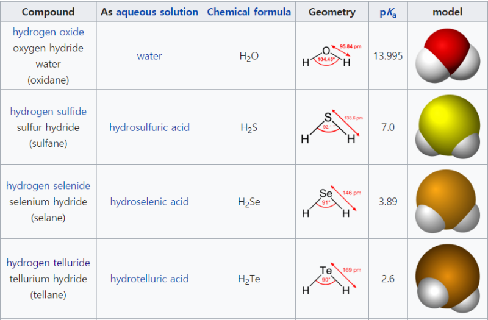Image resolution: width=488 pixels, height=320 pixels.
Task: Open the hydrogen telluride link
Action: coord(48,263)
